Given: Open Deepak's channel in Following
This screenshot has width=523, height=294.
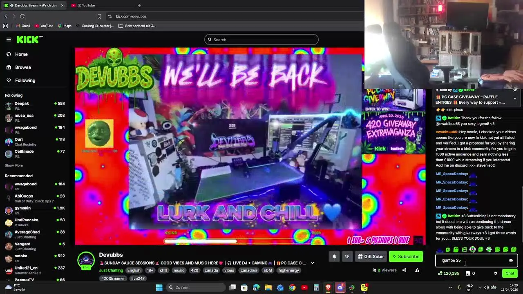Looking at the screenshot, I should (x=35, y=105).
